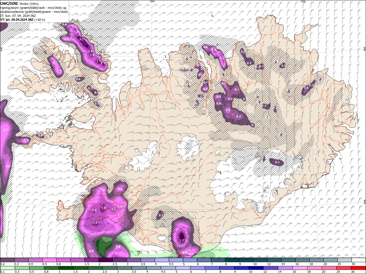Select the red swatch above 30, lower legend
366x274 pixels.
pos(358,268)
